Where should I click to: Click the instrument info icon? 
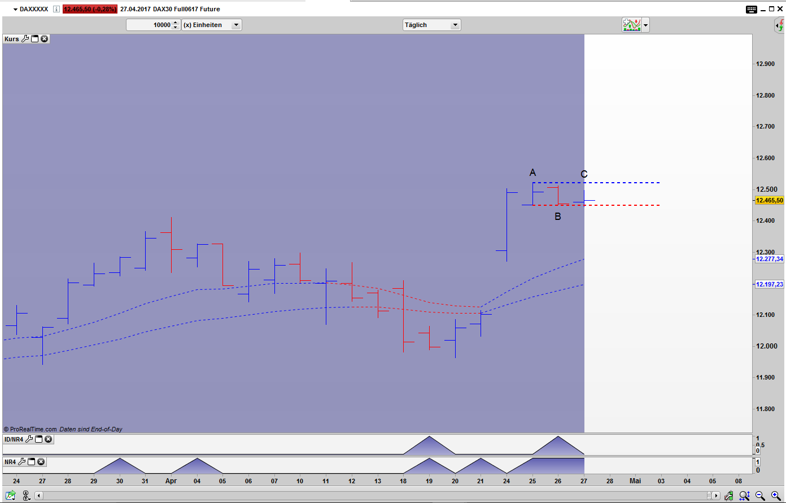click(x=56, y=9)
